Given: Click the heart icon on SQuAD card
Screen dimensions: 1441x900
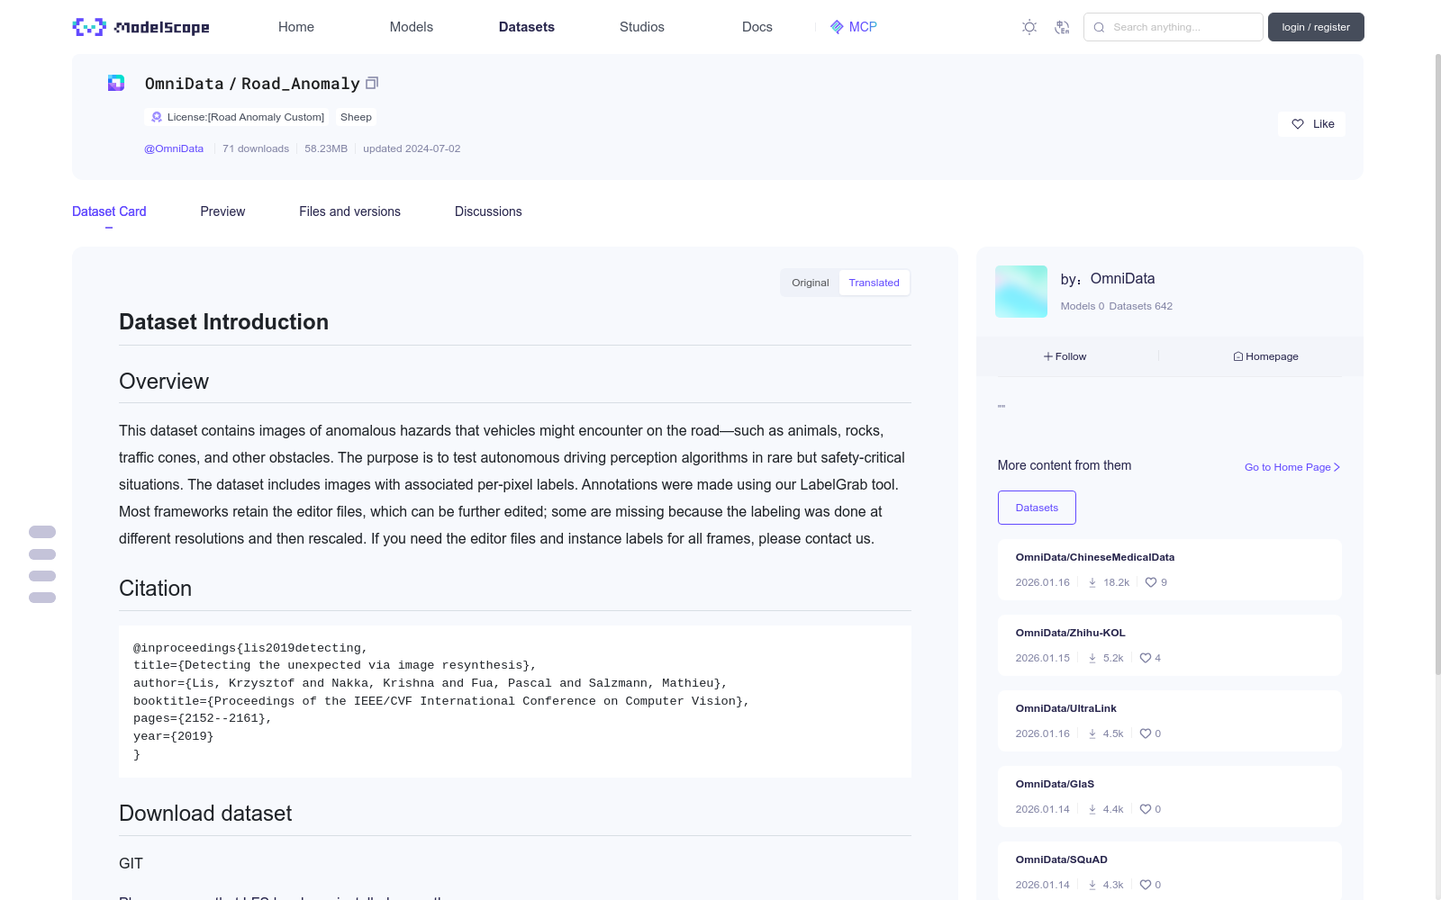Looking at the screenshot, I should (1146, 885).
